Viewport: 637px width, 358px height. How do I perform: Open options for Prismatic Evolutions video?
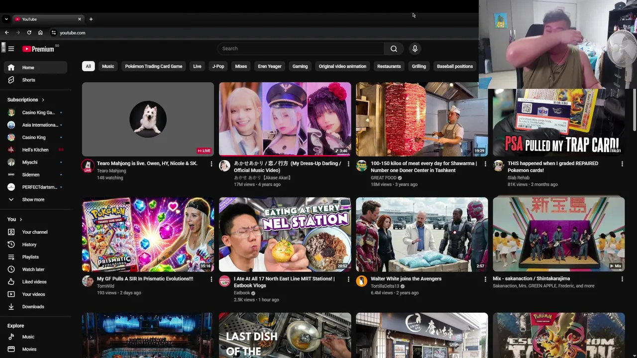click(211, 279)
